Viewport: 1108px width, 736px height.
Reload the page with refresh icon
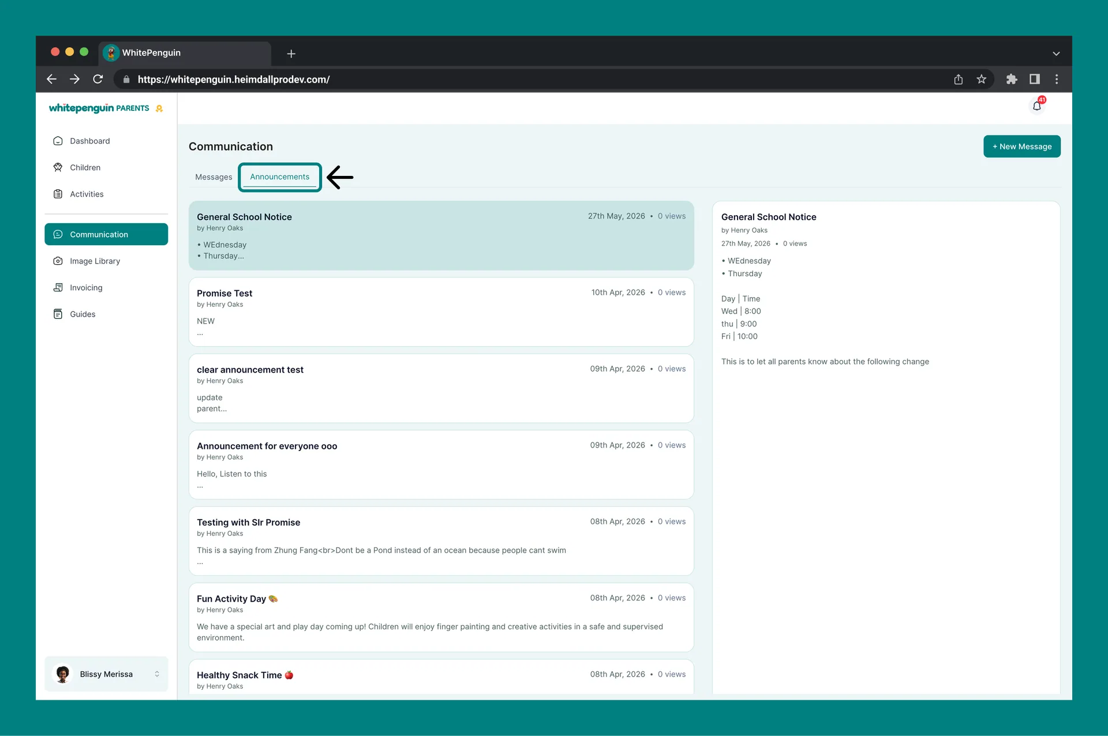(98, 79)
